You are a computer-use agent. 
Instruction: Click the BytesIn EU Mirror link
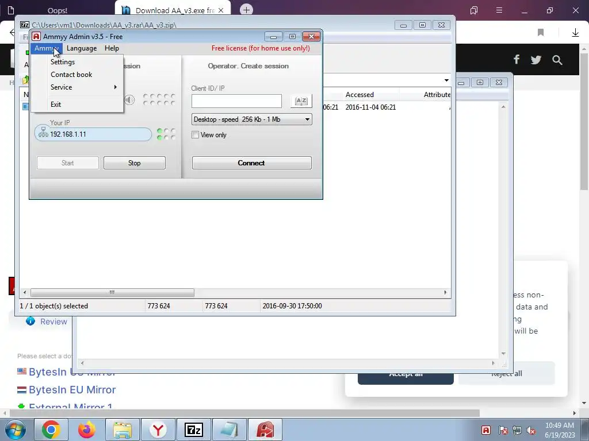tap(72, 390)
